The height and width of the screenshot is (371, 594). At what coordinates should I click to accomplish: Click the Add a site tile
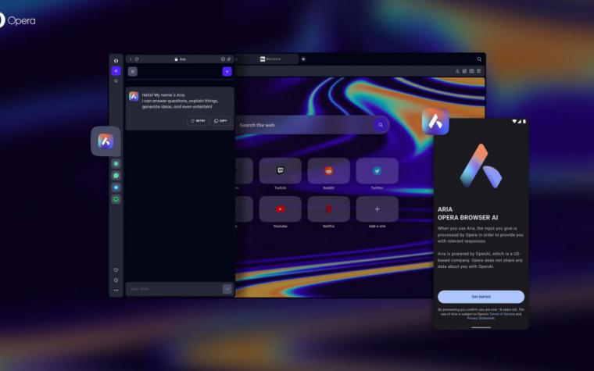[377, 209]
